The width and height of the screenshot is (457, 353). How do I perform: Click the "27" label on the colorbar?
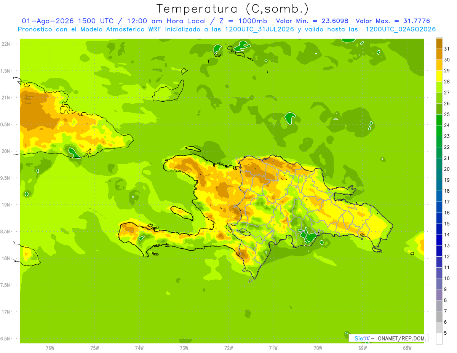[447, 93]
